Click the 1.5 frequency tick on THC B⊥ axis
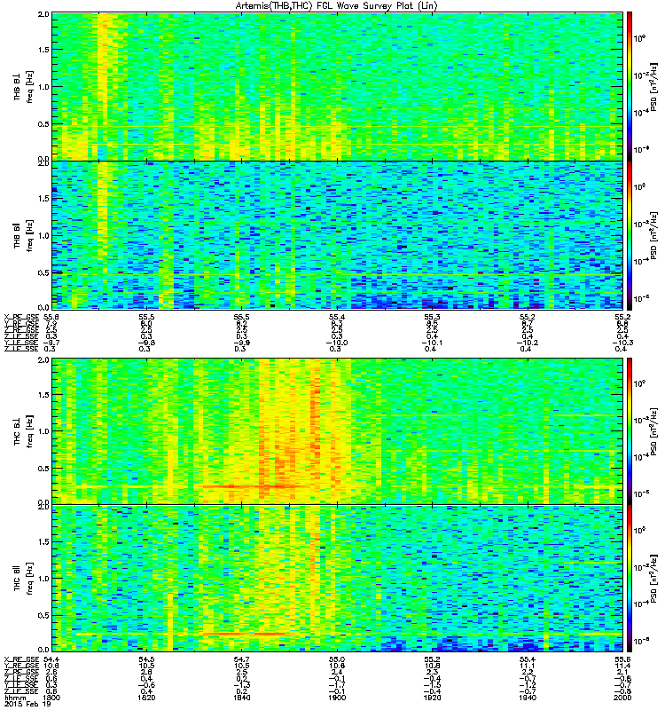Screen dimensions: 665x710 click(x=43, y=395)
